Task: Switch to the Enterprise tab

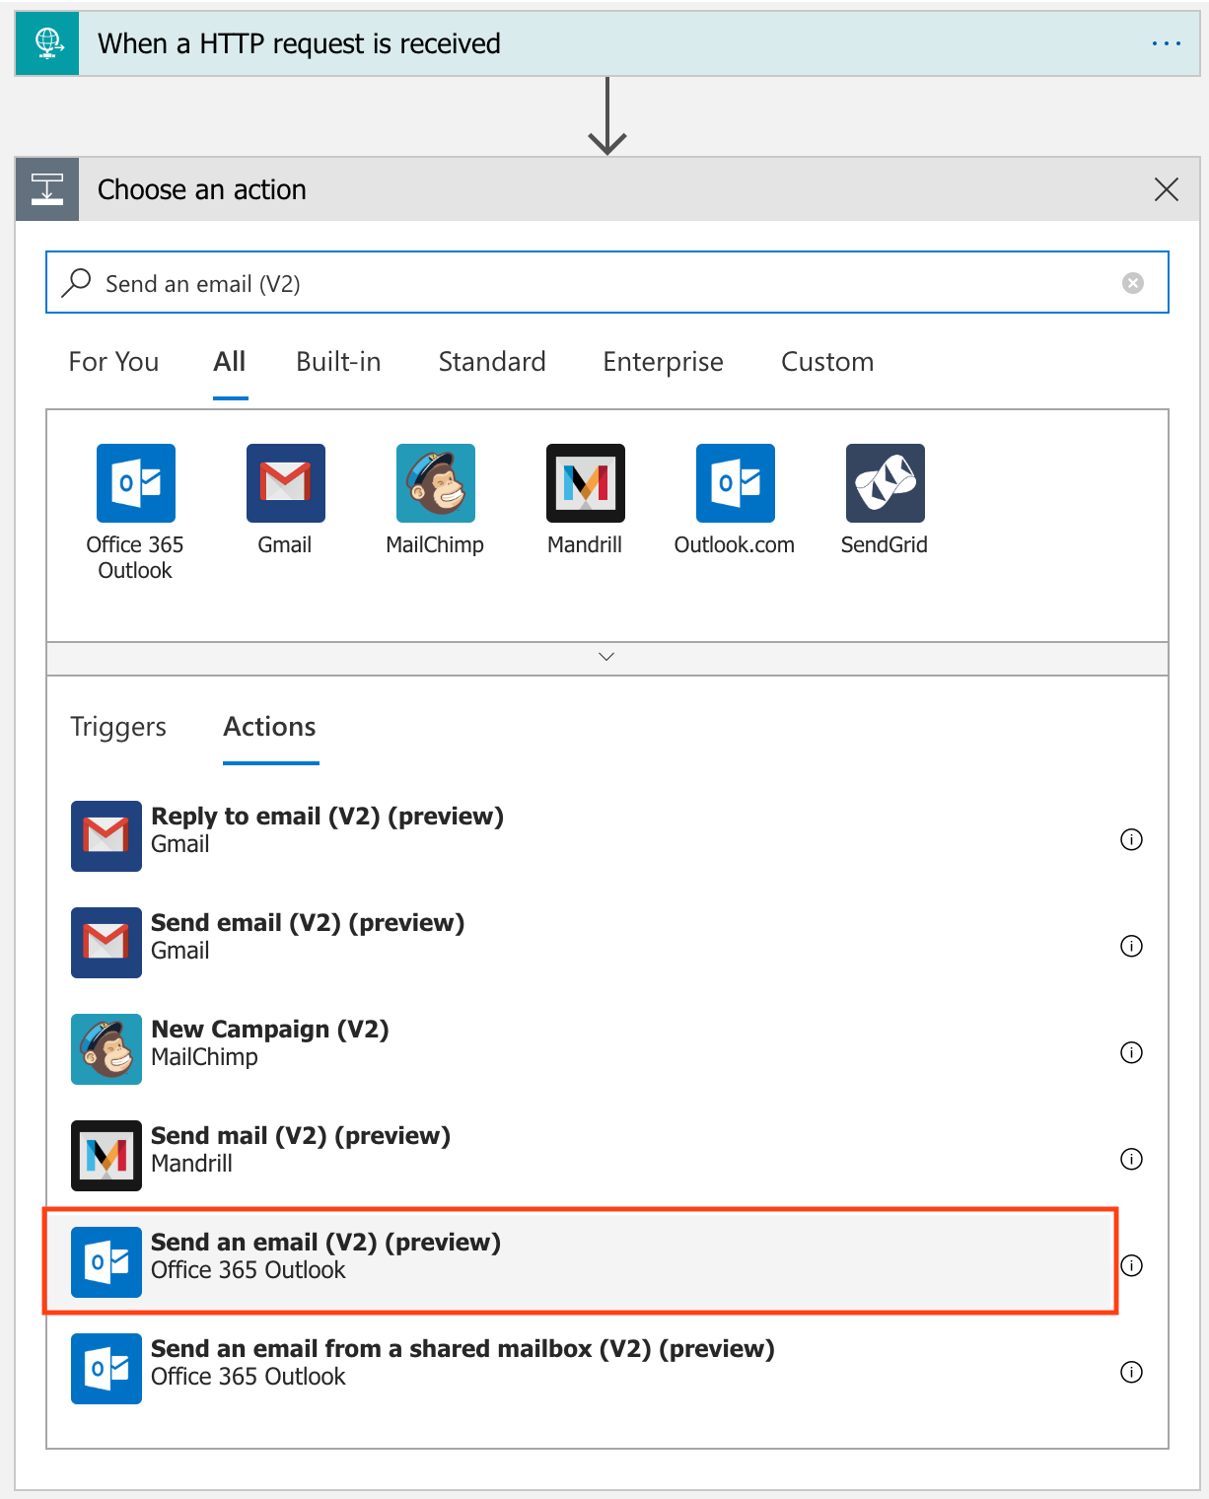Action: (663, 362)
